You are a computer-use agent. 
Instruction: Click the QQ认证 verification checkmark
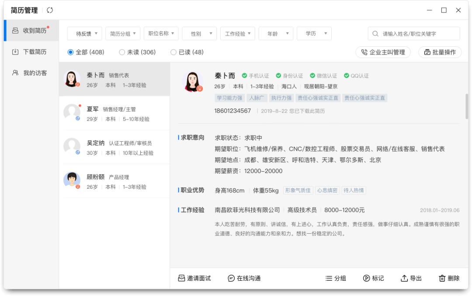pos(347,76)
